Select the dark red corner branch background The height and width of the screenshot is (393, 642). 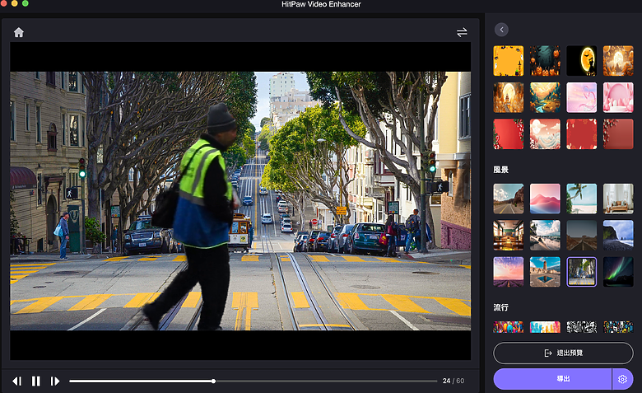click(618, 134)
